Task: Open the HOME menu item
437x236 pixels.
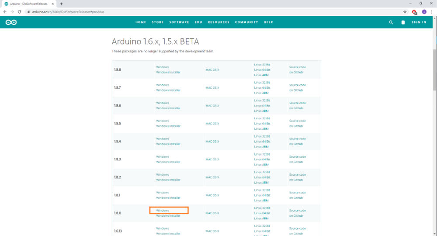Action: point(141,22)
